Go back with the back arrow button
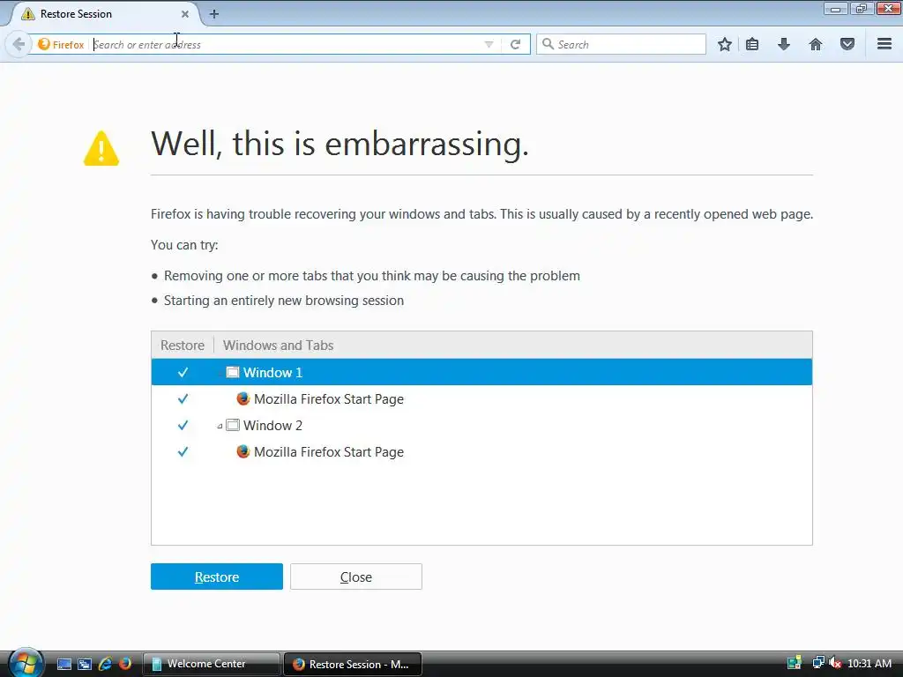 click(x=19, y=44)
